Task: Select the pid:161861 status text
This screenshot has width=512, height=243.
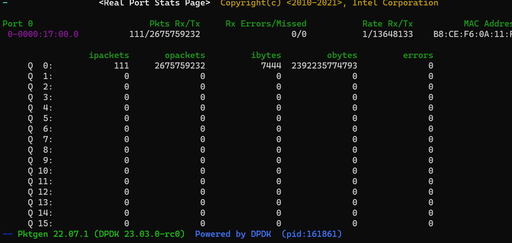Action: click(x=311, y=234)
